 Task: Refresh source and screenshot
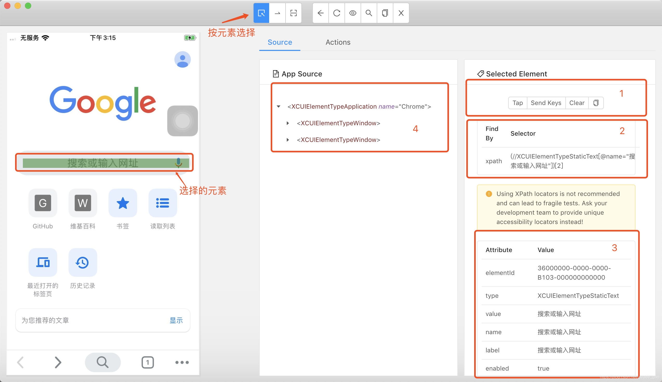click(337, 13)
